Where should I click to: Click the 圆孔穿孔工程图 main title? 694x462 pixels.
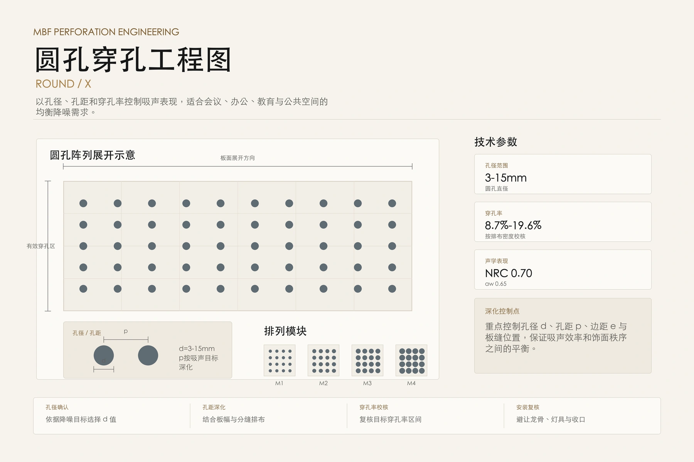point(133,60)
